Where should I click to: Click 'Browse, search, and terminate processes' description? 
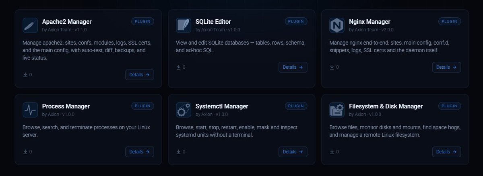[x=86, y=131]
